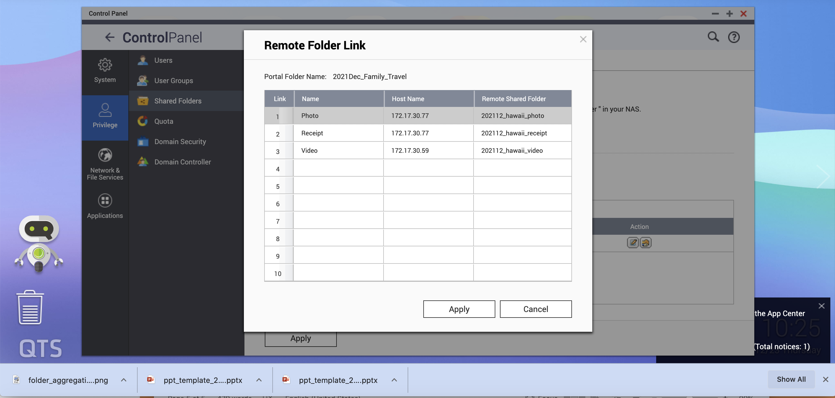Click Apply in Remote Folder Link dialog
This screenshot has width=835, height=398.
(459, 309)
